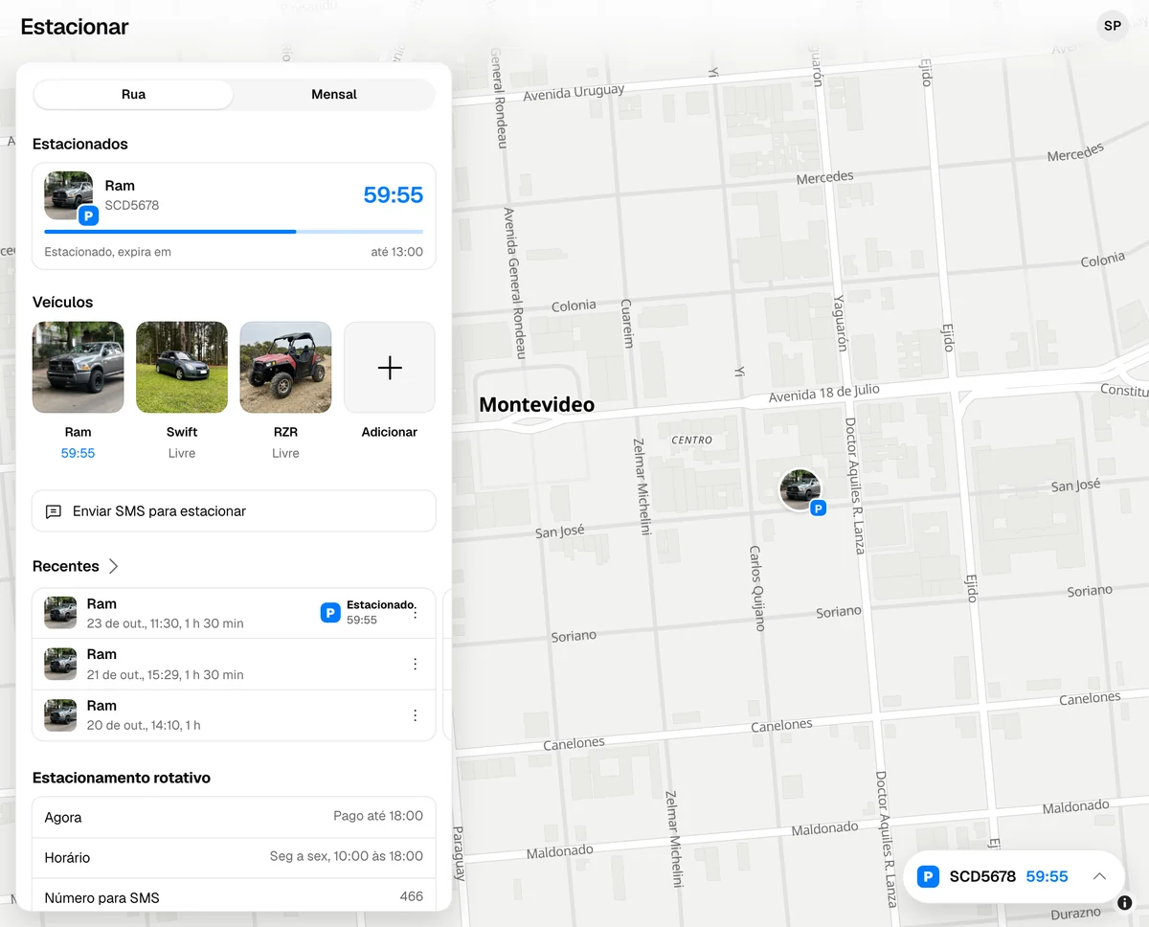Image resolution: width=1149 pixels, height=927 pixels.
Task: Expand the Recentes list chevron
Action: click(113, 566)
